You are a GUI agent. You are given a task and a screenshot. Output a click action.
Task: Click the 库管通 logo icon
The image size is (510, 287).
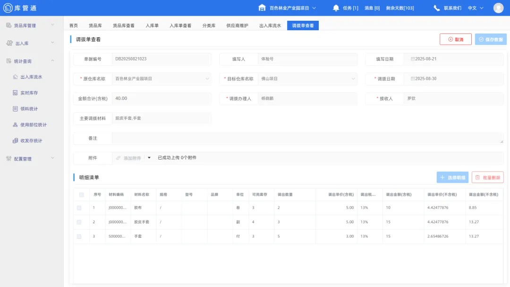8,8
